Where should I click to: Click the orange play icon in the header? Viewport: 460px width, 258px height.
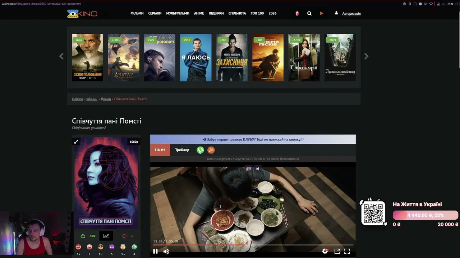point(321,13)
